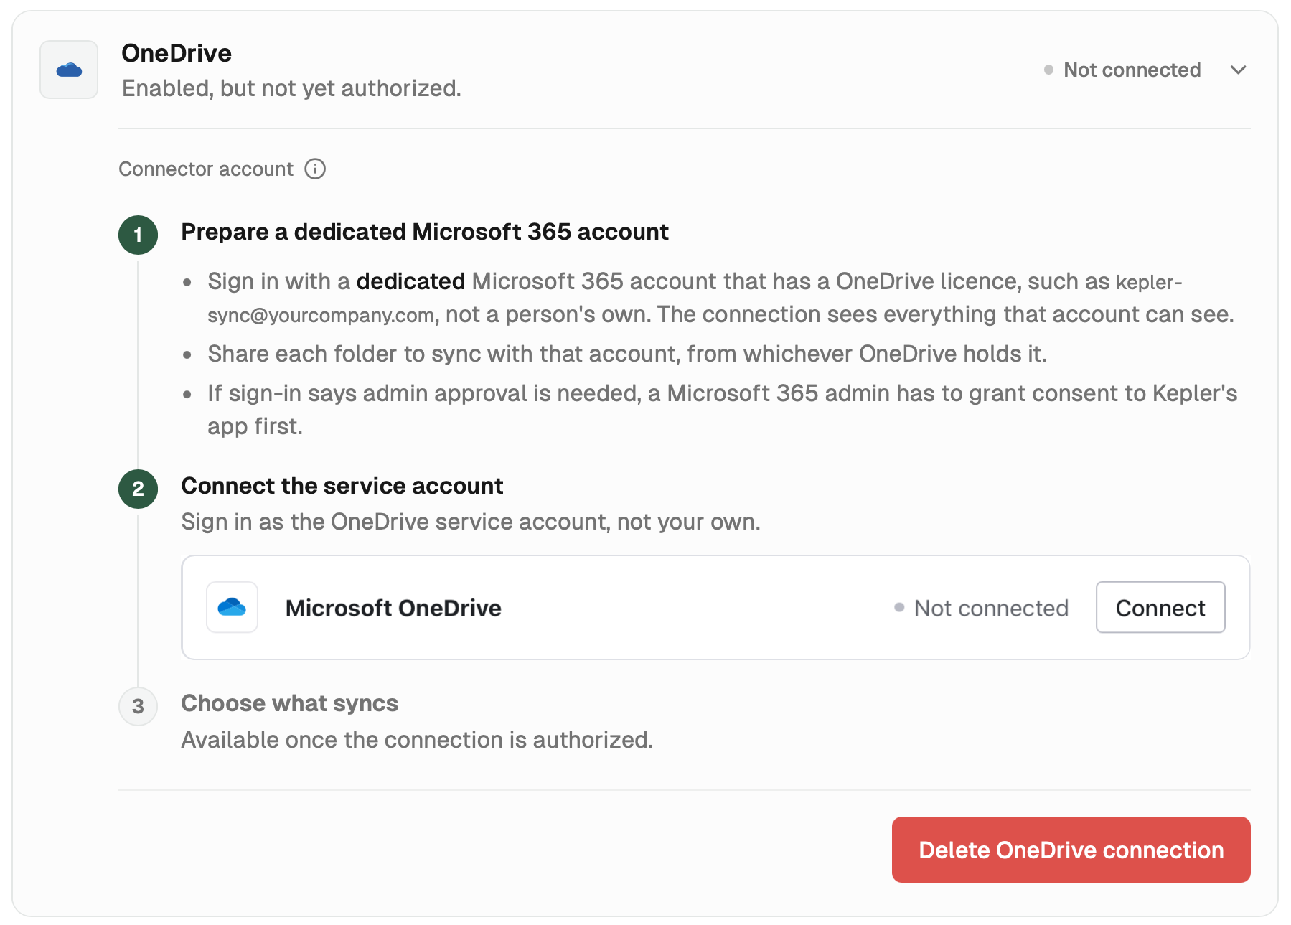Click the header 'Not connected' status

click(x=1122, y=70)
